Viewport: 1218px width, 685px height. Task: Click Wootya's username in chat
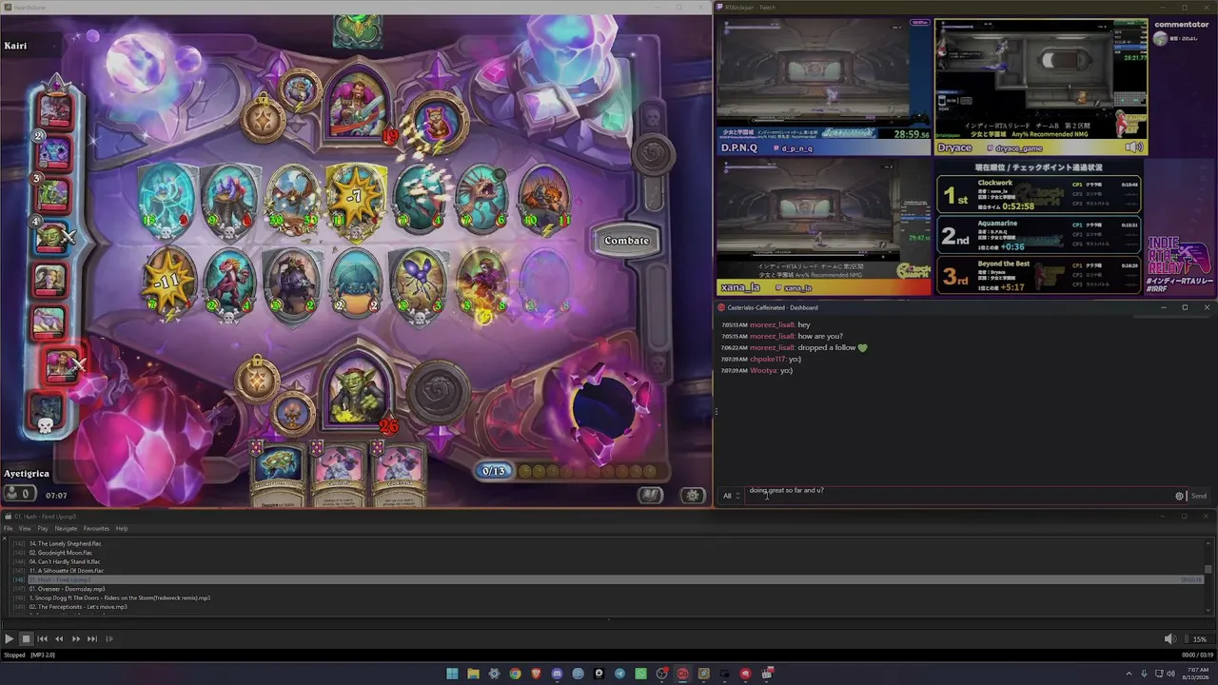pos(763,370)
